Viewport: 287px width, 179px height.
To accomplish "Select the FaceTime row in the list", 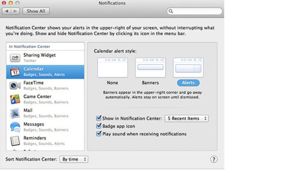I will pos(45,85).
